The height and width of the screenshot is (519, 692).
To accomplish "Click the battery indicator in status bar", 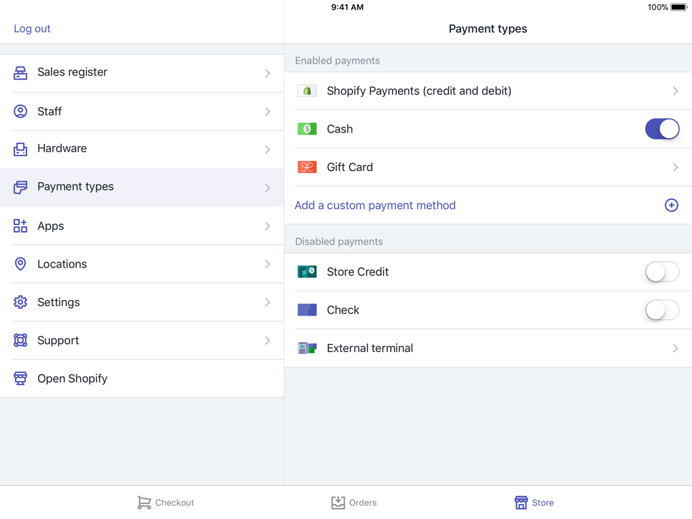I will click(678, 7).
